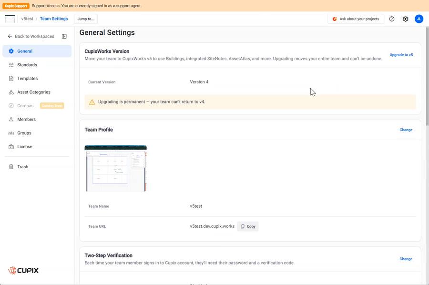Click the Coming Soon badge
The height and width of the screenshot is (285, 429).
pos(52,106)
